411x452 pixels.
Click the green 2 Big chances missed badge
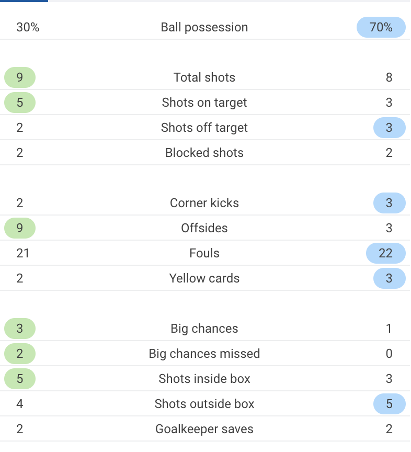point(20,354)
